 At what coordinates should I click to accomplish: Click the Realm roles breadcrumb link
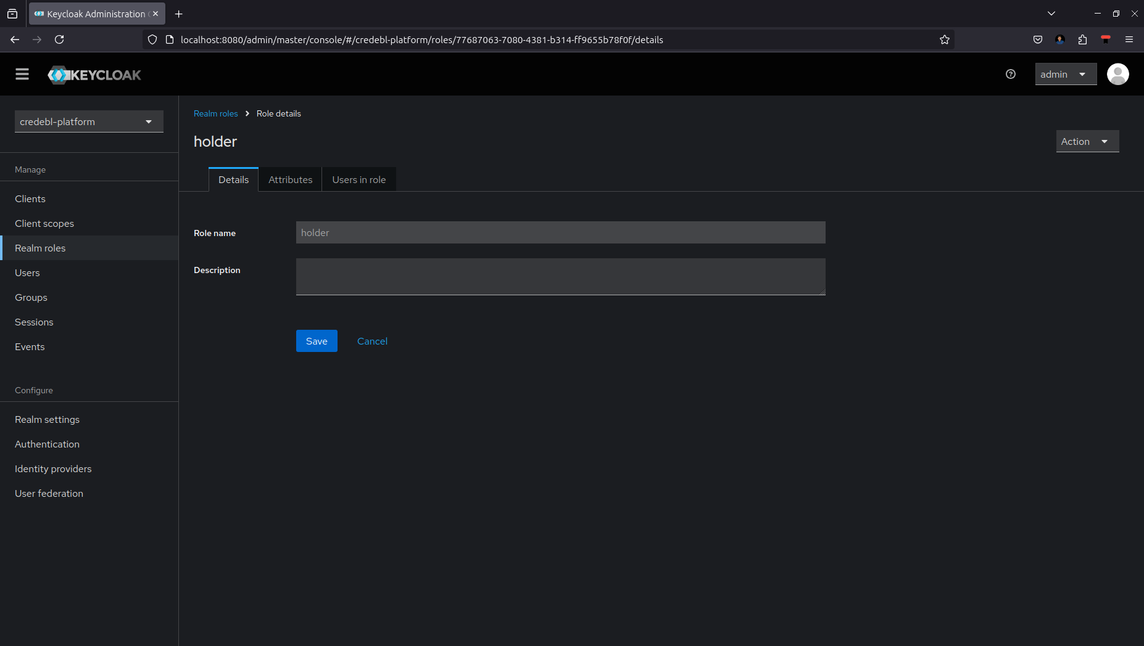point(215,114)
